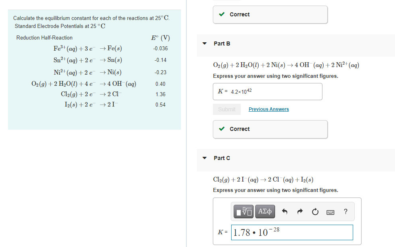Open the on-screen keyboard icon
The width and height of the screenshot is (395, 247).
pos(330,212)
